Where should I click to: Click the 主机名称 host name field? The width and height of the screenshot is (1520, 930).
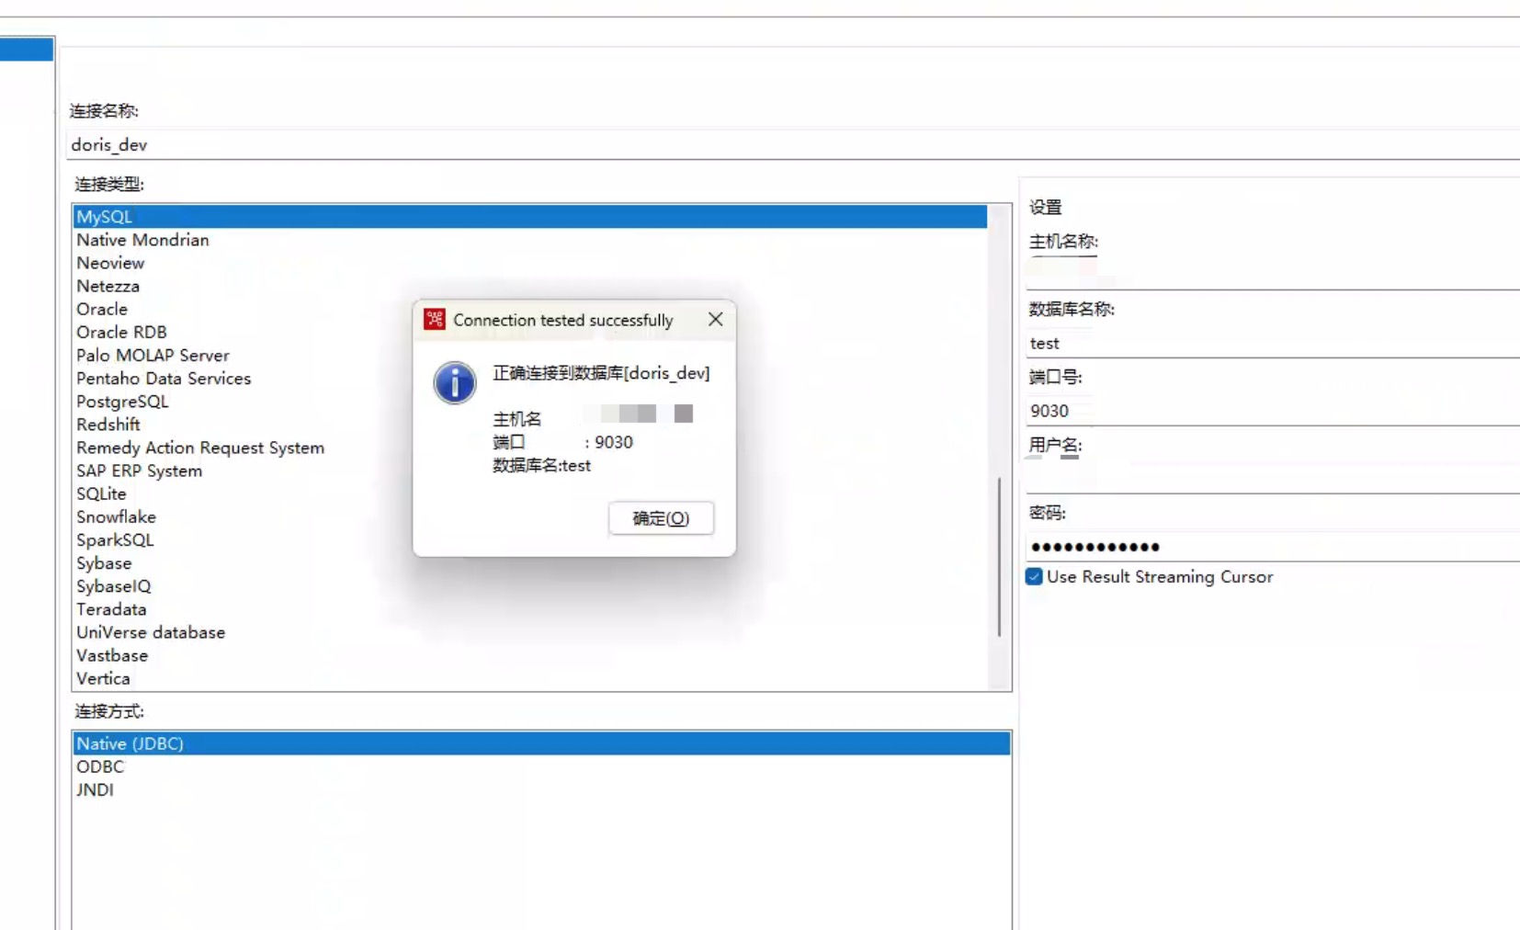tap(1273, 276)
